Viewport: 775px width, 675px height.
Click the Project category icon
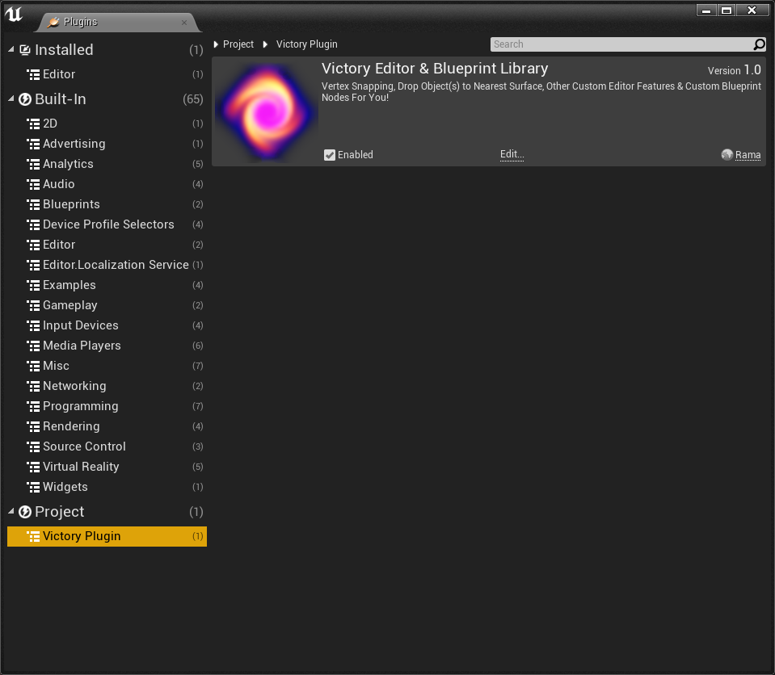coord(25,512)
